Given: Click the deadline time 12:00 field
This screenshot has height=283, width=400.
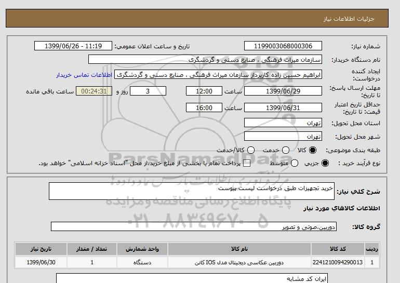Looking at the screenshot, I should tap(204, 91).
